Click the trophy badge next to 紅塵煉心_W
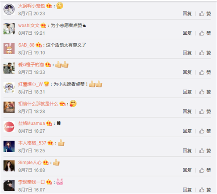217x194 pixels. click(47, 84)
